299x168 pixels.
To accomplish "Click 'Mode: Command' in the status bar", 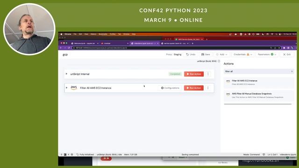I will 251,154.
